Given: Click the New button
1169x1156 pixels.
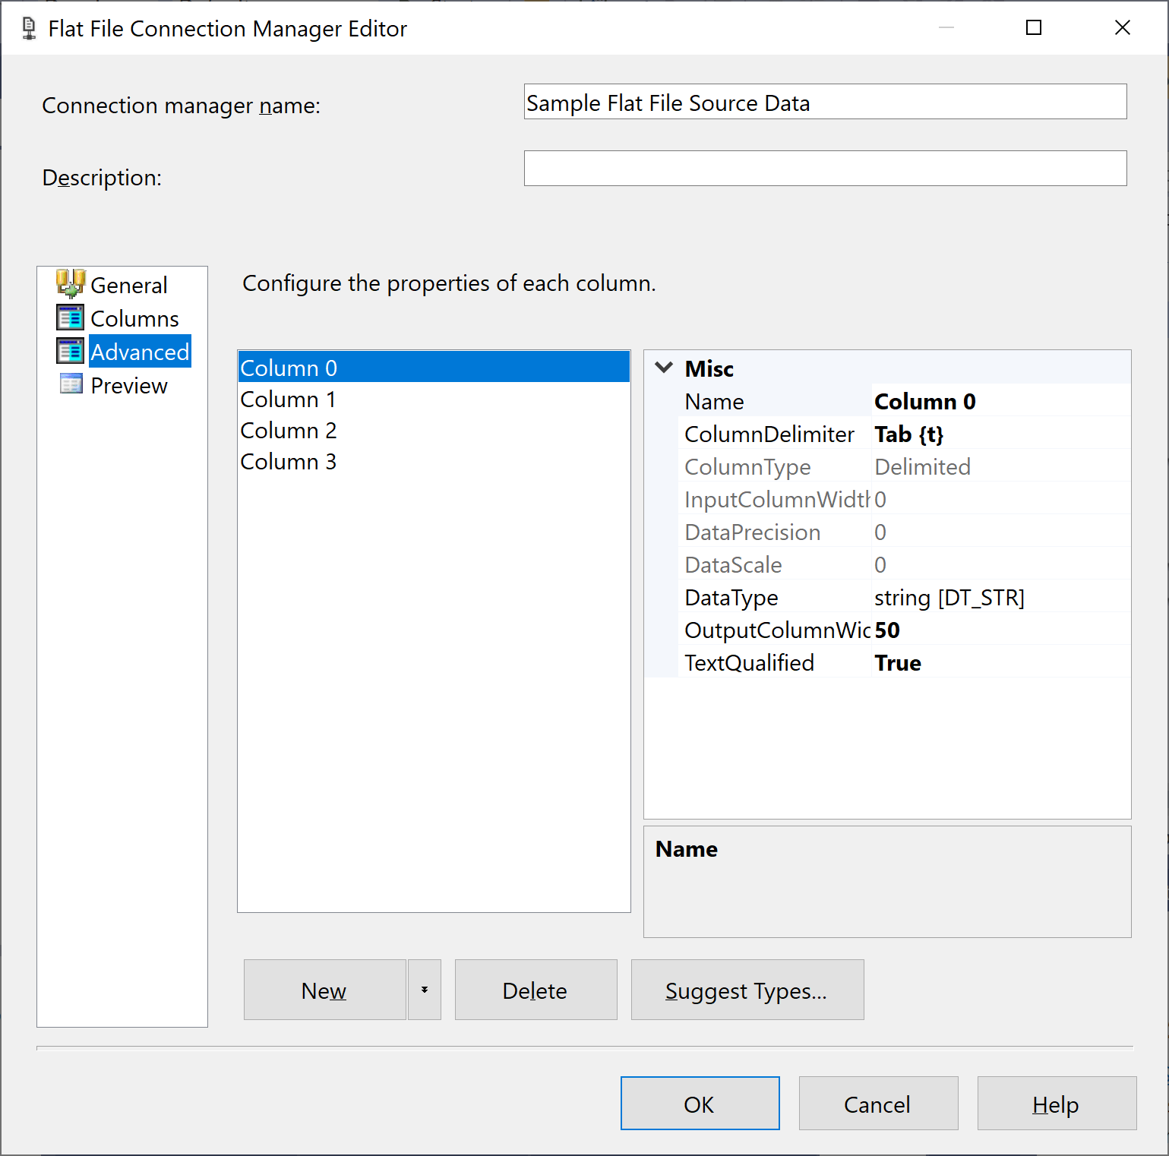Looking at the screenshot, I should (324, 989).
